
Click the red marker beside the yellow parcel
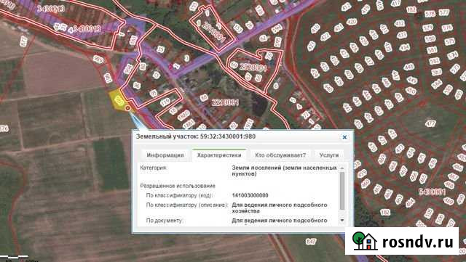[128, 108]
